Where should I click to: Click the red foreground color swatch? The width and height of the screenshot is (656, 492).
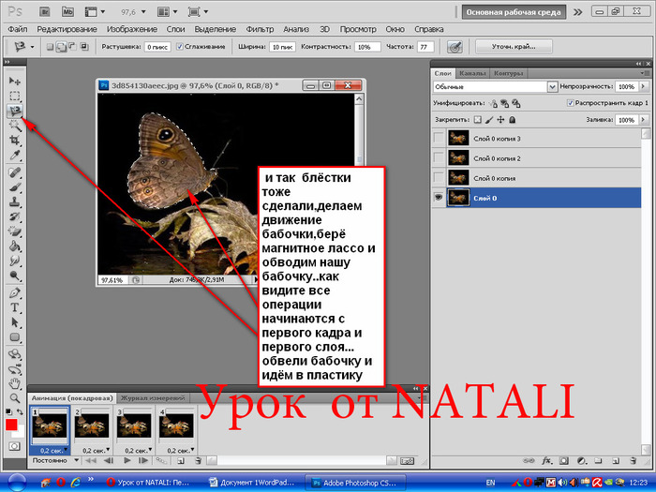pyautogui.click(x=11, y=425)
